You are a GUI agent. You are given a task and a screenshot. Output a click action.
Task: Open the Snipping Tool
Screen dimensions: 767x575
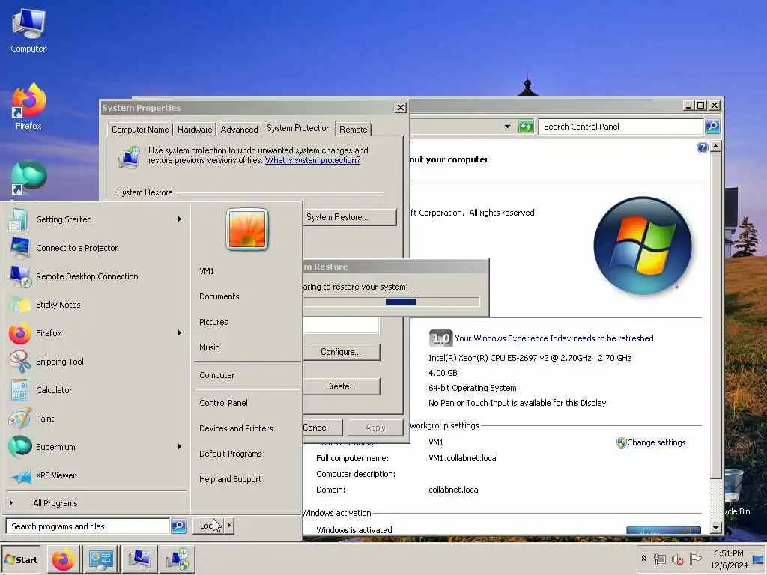point(95,362)
